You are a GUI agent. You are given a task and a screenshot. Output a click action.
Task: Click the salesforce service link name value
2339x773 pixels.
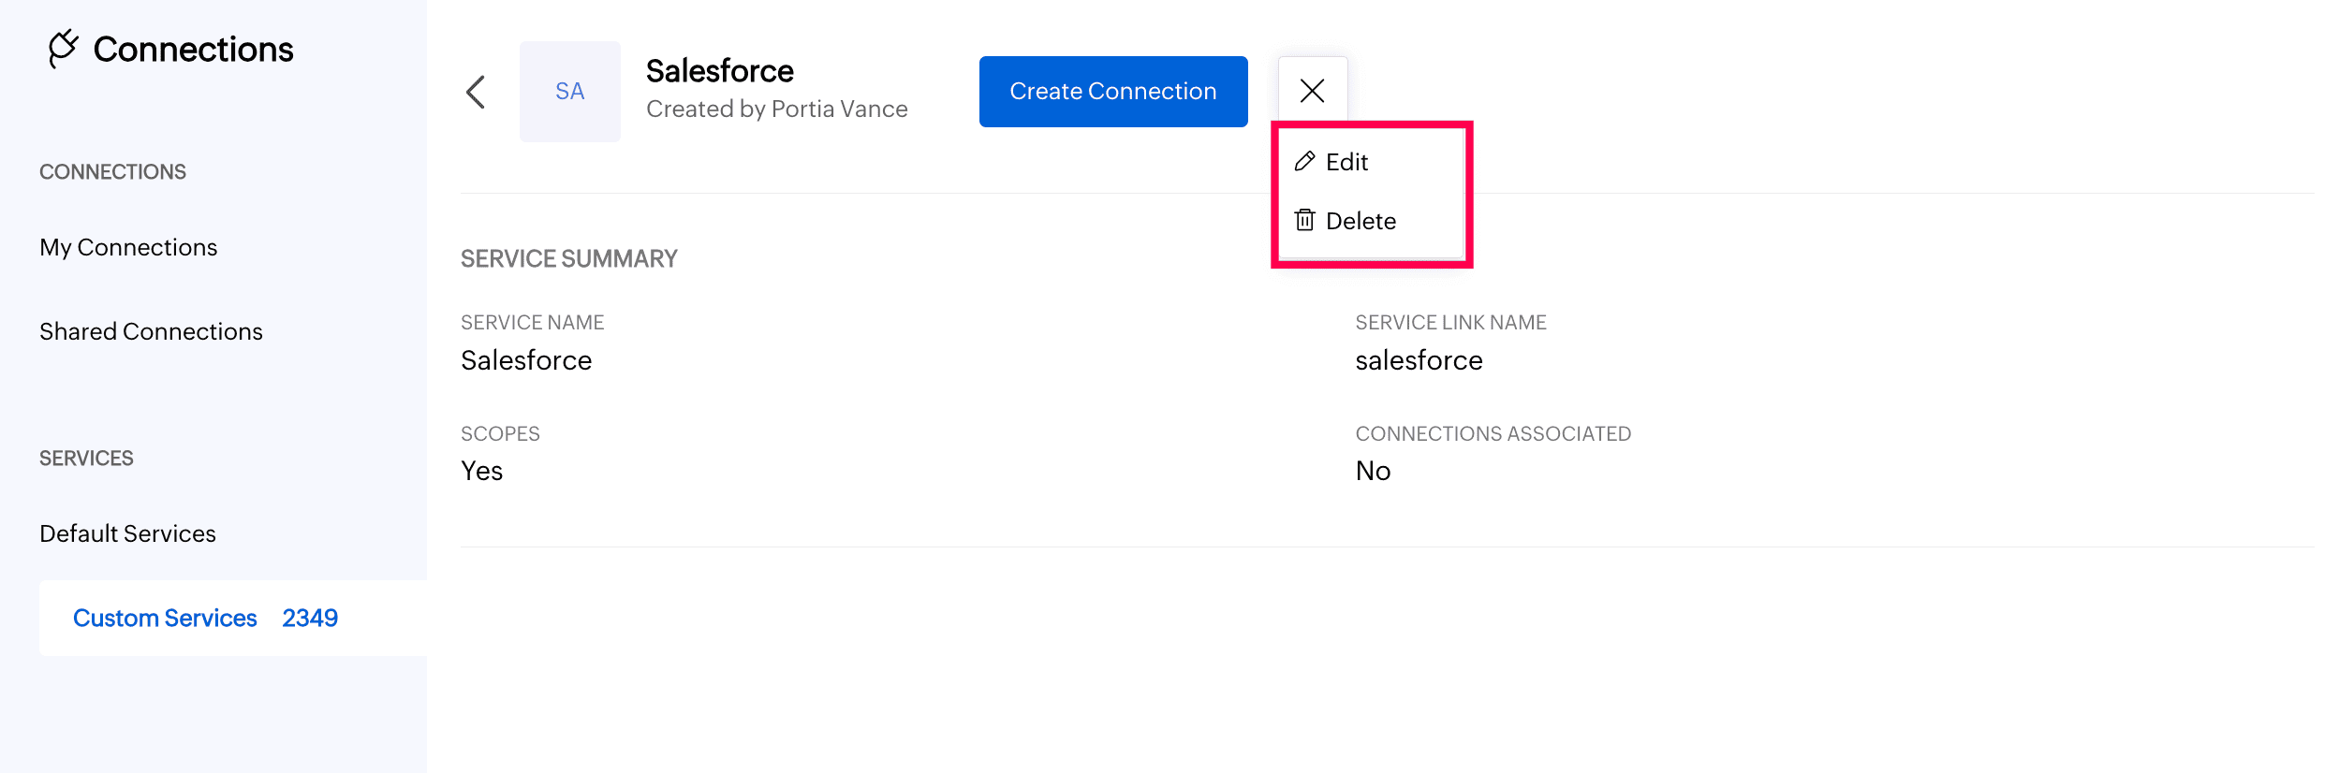pos(1419,360)
